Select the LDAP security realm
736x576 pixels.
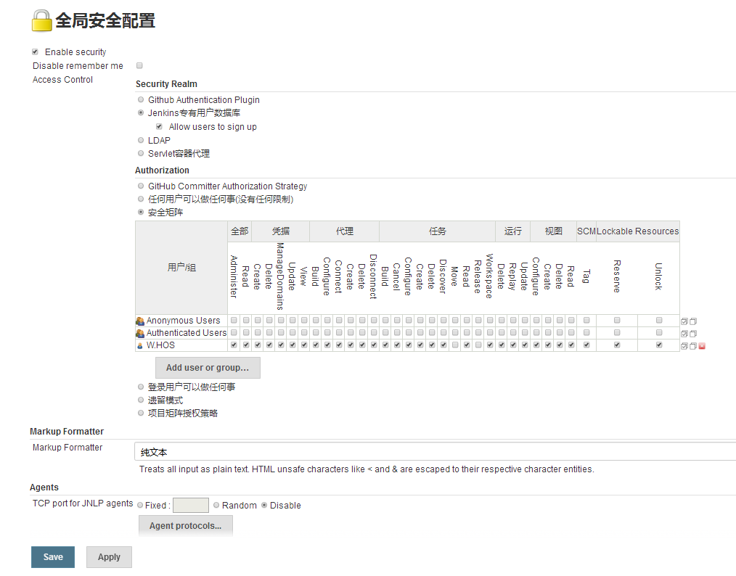tap(141, 140)
